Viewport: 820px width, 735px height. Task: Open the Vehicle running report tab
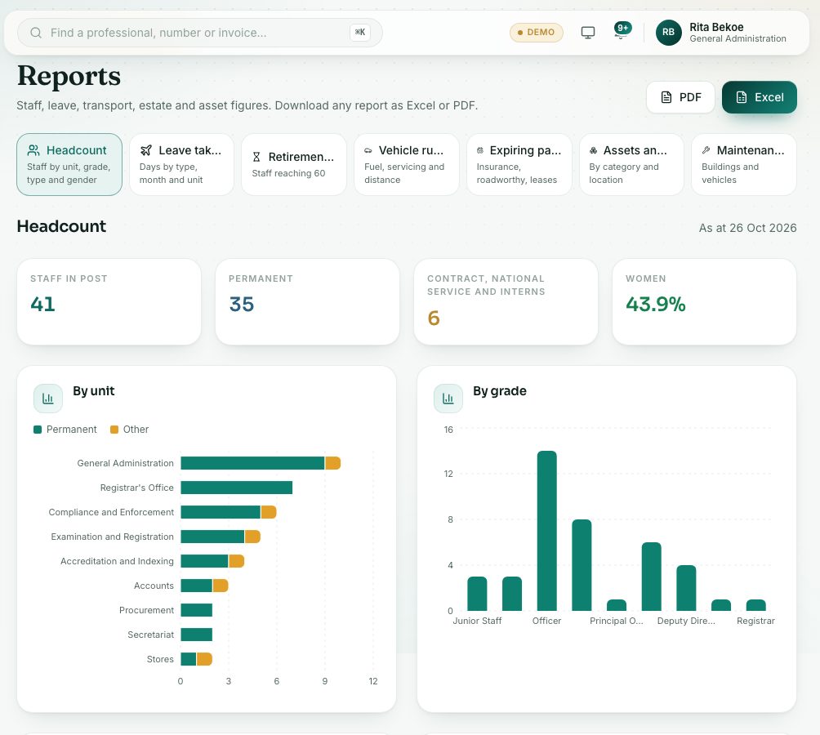tap(407, 165)
